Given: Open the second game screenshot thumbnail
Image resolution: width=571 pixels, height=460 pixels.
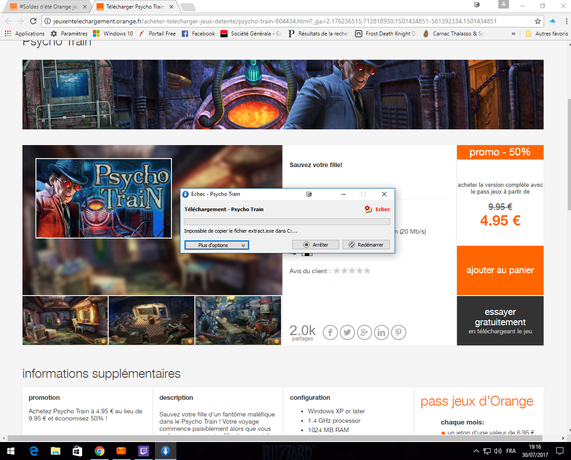Looking at the screenshot, I should point(152,320).
